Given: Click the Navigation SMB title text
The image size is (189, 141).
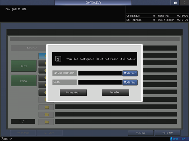Looking at the screenshot, I should 16,9.
